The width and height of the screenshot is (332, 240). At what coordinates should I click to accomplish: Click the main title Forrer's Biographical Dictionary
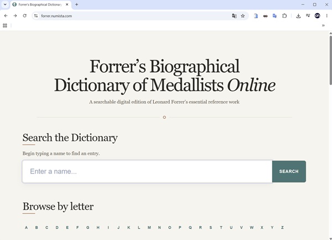pos(164,76)
